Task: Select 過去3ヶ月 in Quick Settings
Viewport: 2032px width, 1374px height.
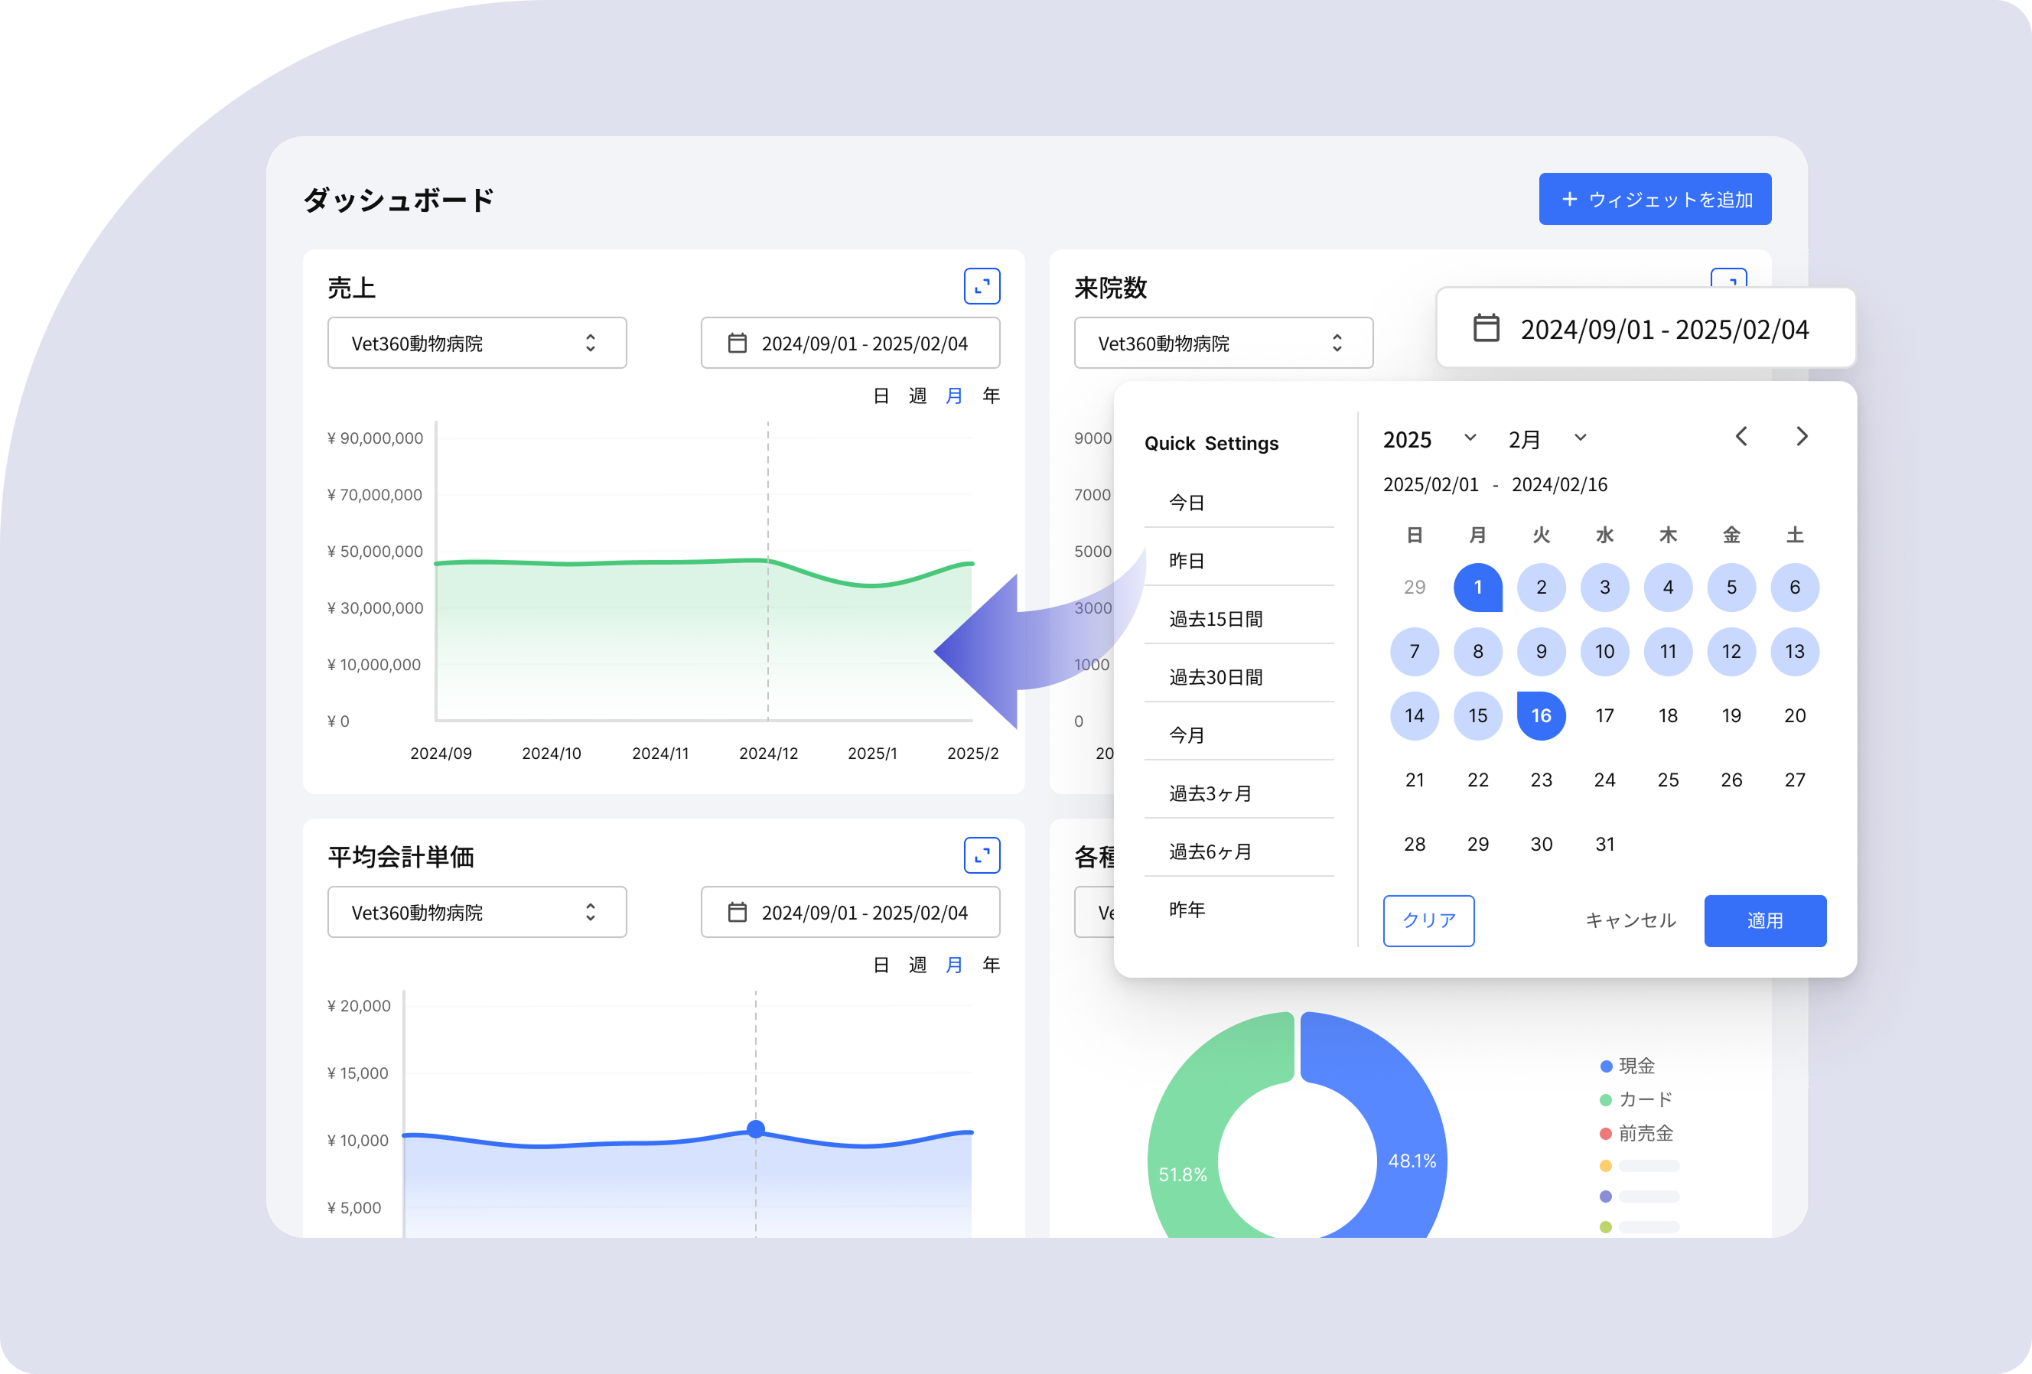Action: coord(1239,793)
